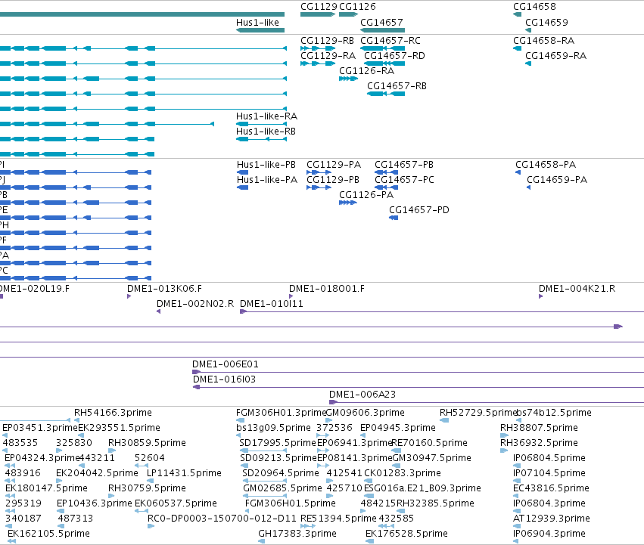Select EST IP06904.3prime label
This screenshot has width=644, height=545.
[549, 534]
